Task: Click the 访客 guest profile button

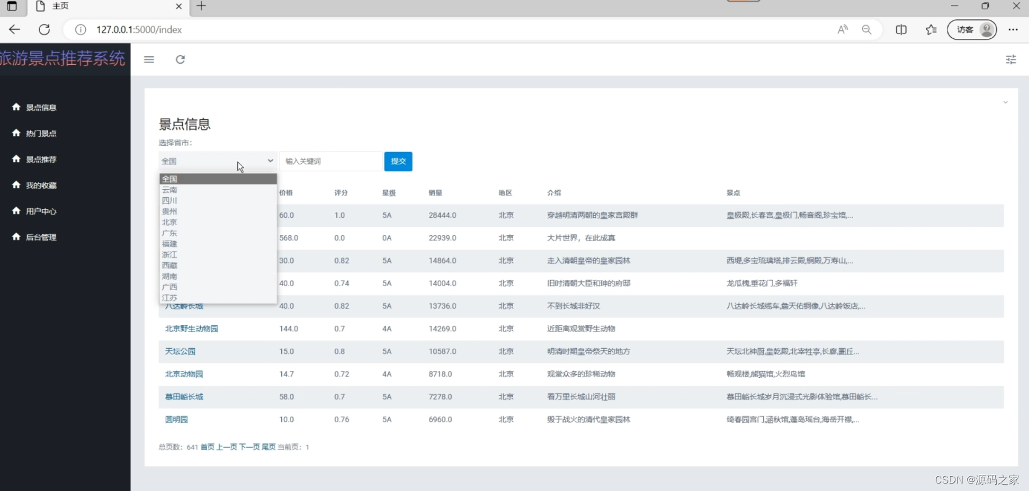Action: pos(972,30)
